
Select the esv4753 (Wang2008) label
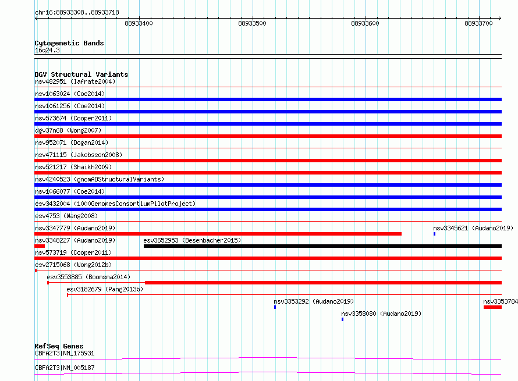tap(66, 216)
